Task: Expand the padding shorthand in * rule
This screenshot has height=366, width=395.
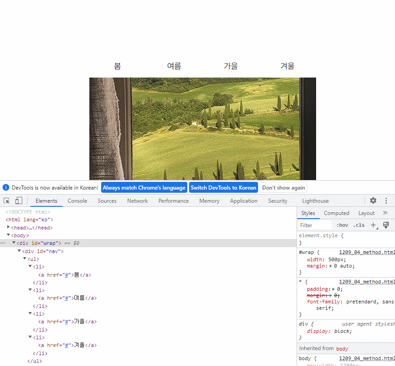Action: pyautogui.click(x=334, y=289)
